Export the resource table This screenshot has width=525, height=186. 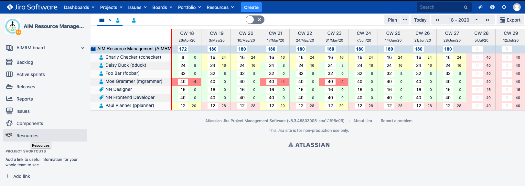tap(510, 20)
